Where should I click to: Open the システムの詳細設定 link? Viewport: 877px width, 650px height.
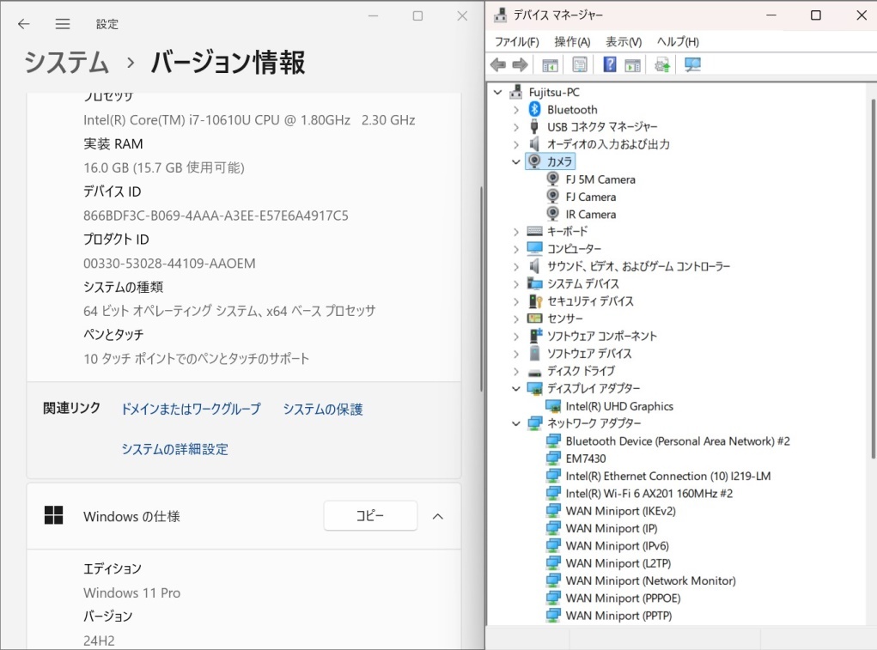click(x=174, y=448)
